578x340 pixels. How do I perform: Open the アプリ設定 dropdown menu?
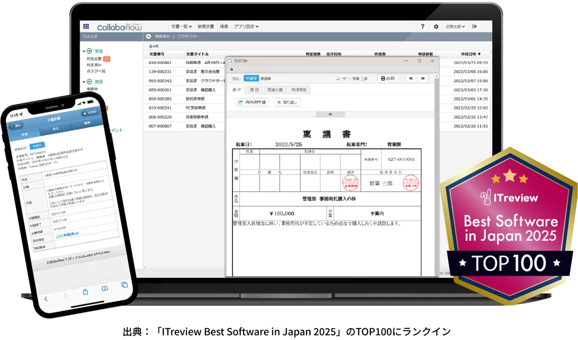[246, 27]
